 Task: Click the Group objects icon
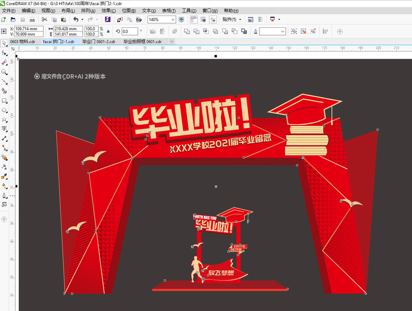tap(294, 32)
